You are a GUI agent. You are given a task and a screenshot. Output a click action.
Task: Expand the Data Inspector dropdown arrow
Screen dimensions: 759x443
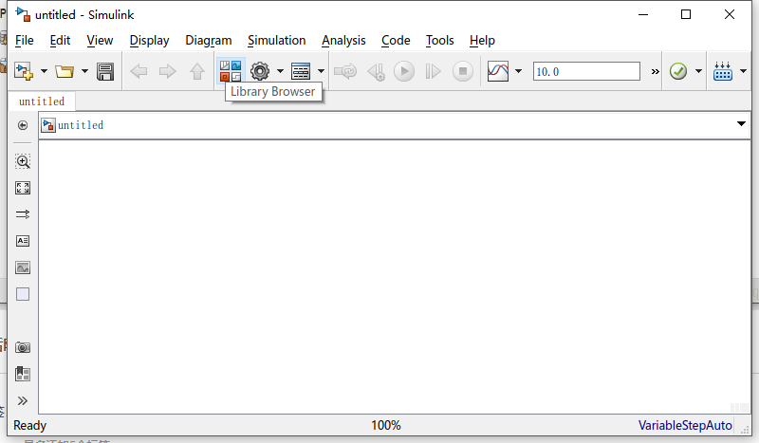coord(518,71)
